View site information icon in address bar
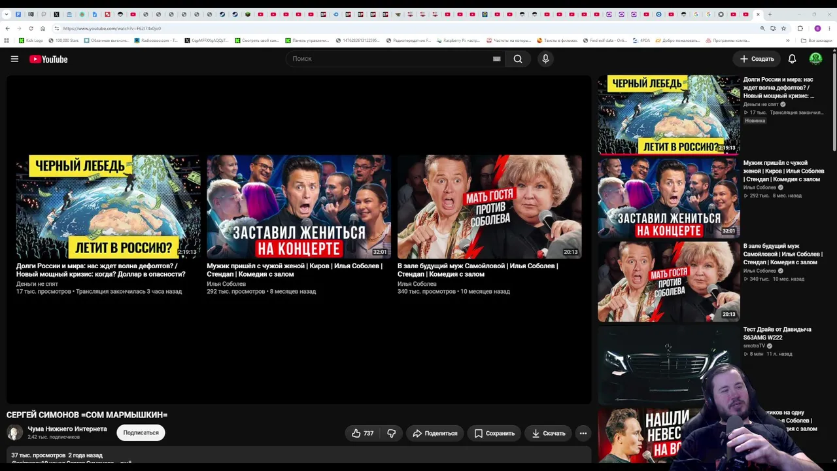 pyautogui.click(x=57, y=28)
